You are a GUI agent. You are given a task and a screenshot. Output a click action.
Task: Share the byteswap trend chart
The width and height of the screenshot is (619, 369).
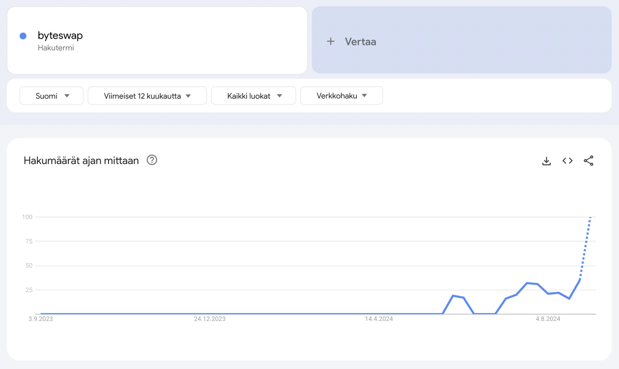pos(589,160)
